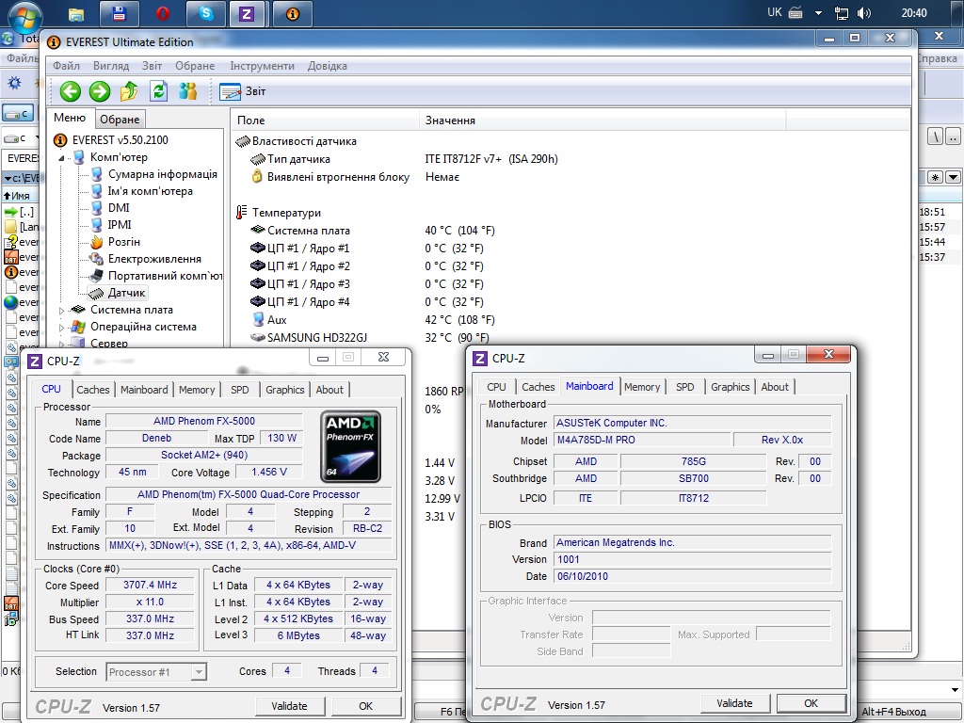Image resolution: width=964 pixels, height=723 pixels.
Task: Open Memory tab in right CPU-Z window
Action: point(642,387)
